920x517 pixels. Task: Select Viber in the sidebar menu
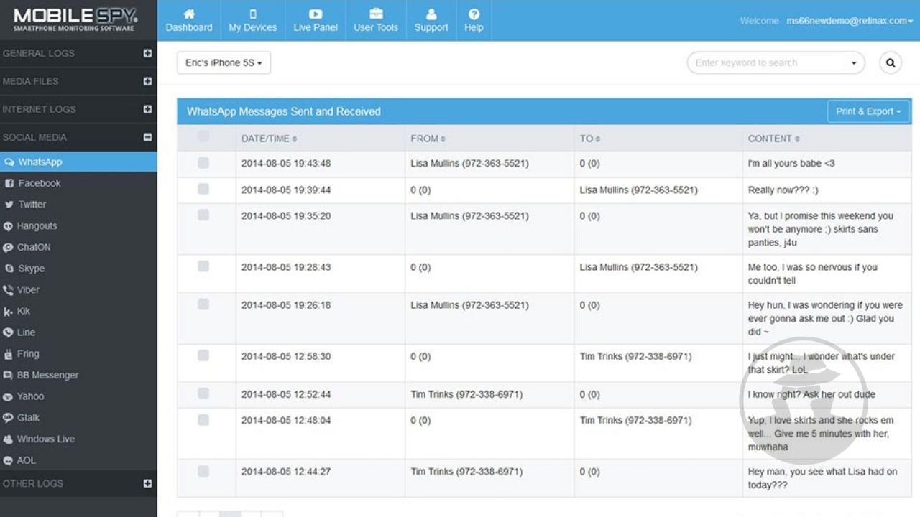click(78, 290)
